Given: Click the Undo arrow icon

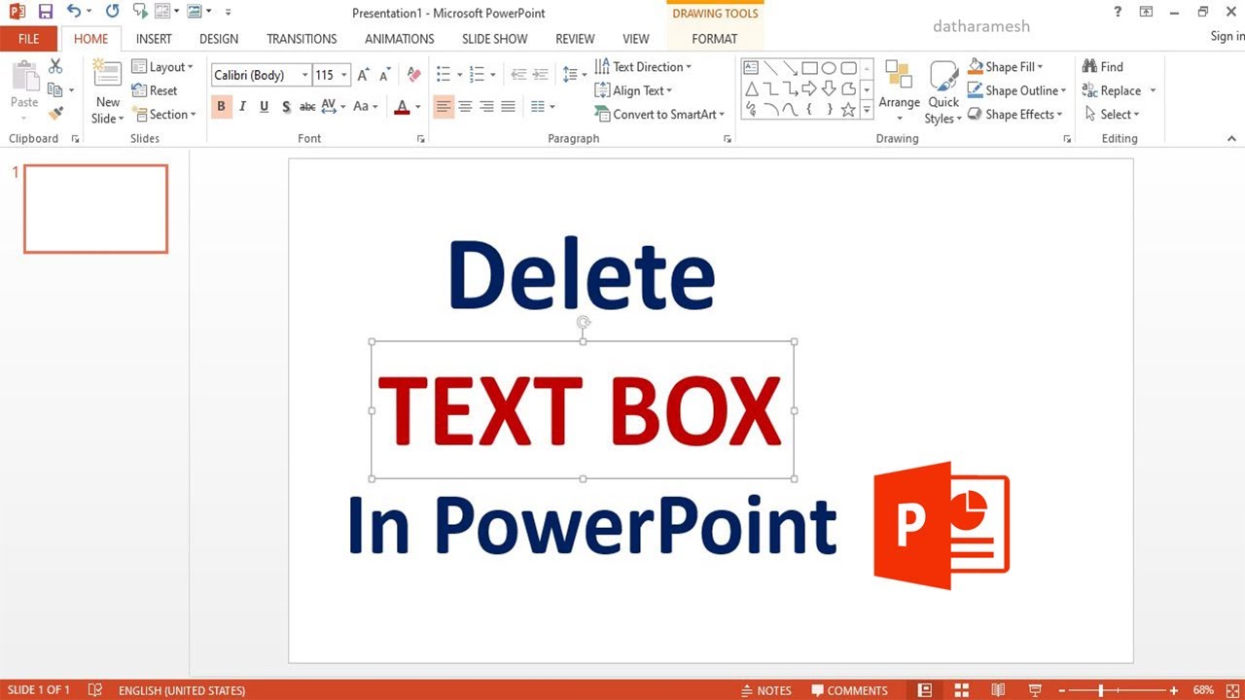Looking at the screenshot, I should point(74,13).
